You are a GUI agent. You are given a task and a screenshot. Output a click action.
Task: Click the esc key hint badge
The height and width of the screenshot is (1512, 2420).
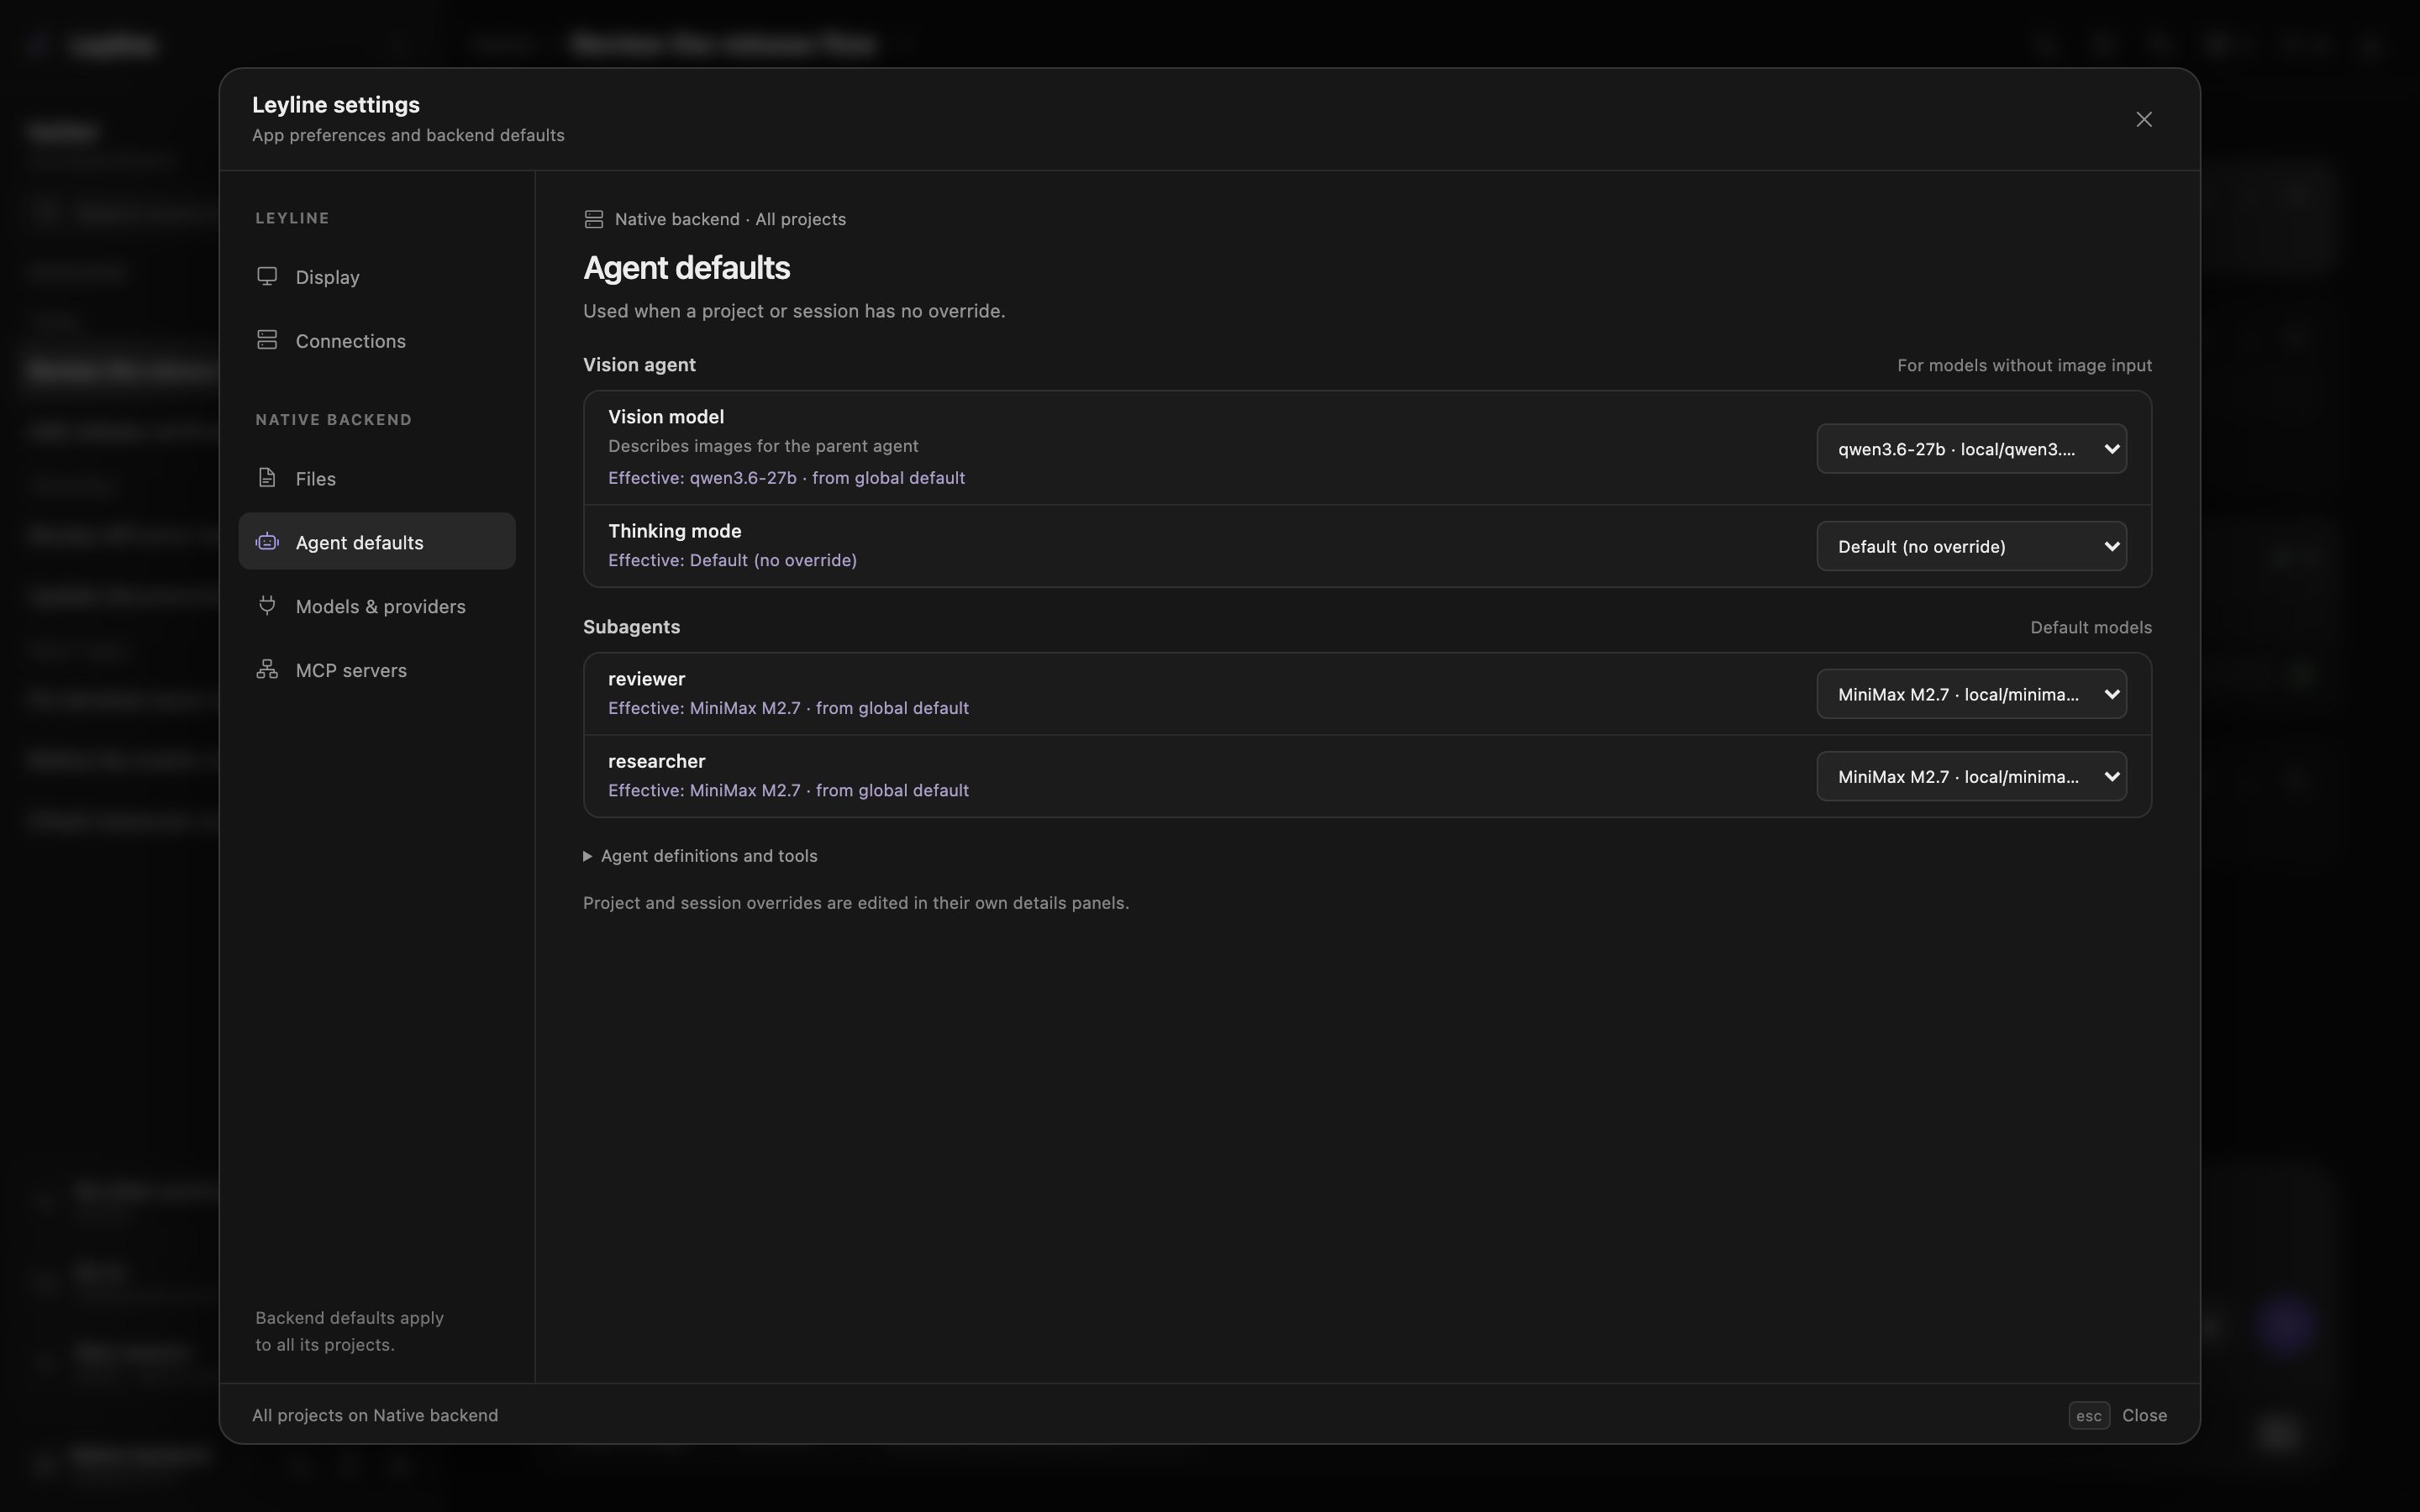coord(2088,1415)
